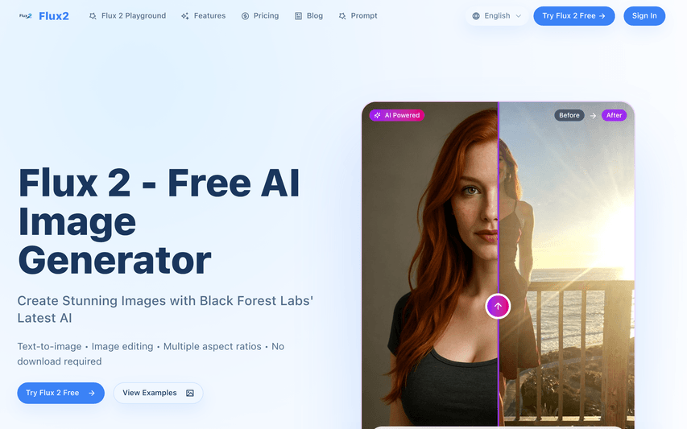Viewport: 687px width, 429px height.
Task: Click the hero Try Flux 2 Free button
Action: pyautogui.click(x=61, y=393)
